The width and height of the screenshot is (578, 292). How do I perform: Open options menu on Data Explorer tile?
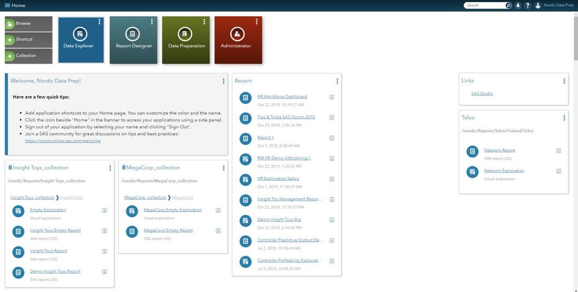point(99,22)
